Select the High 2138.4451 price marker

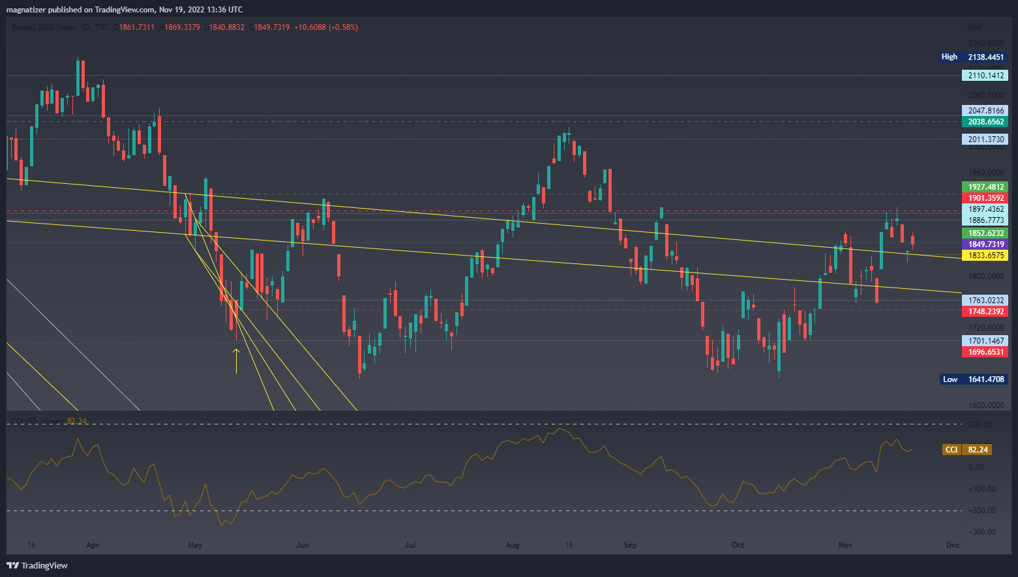(973, 57)
